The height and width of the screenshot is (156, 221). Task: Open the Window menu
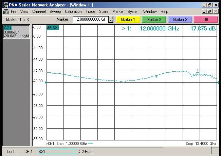(x=150, y=12)
